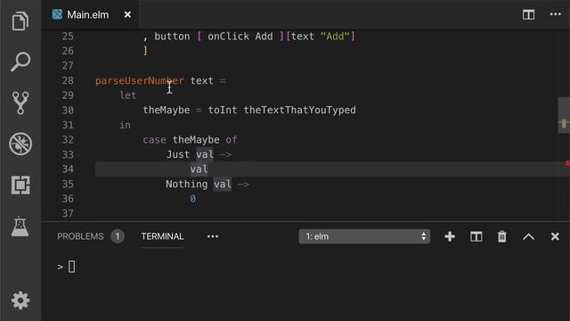Click the let keyword on line 29
The image size is (570, 321).
[x=127, y=95]
